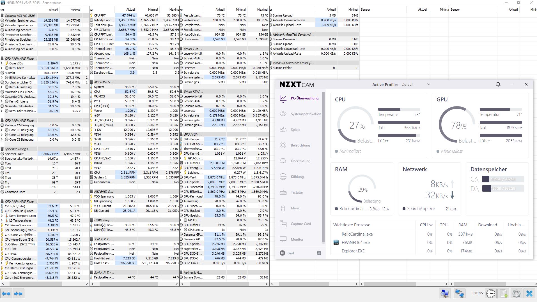Open HWiNFO sensor settings gear
Viewport: 537px width, 302px height.
[x=517, y=293]
